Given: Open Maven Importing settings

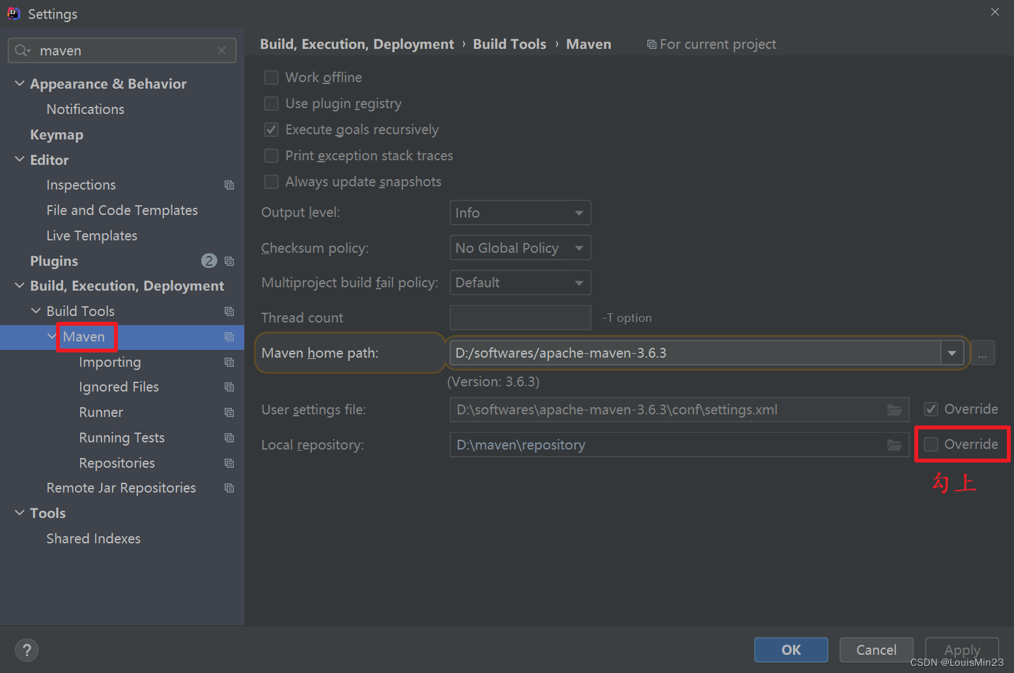Looking at the screenshot, I should pos(110,362).
